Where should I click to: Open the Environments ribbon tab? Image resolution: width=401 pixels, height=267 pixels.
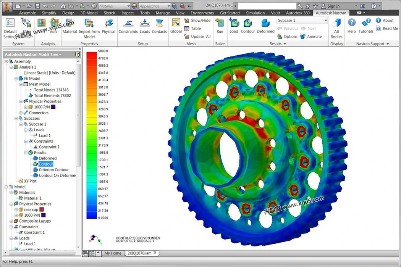202,13
